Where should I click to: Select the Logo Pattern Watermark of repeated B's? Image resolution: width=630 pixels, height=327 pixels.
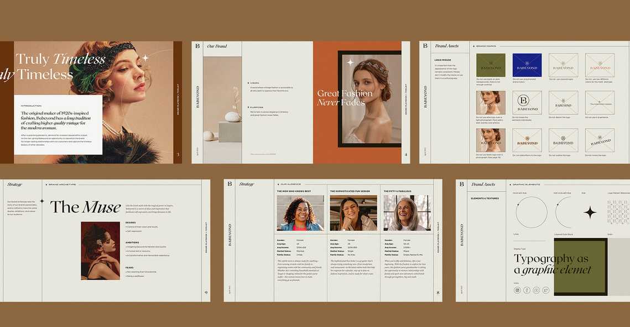(618, 212)
